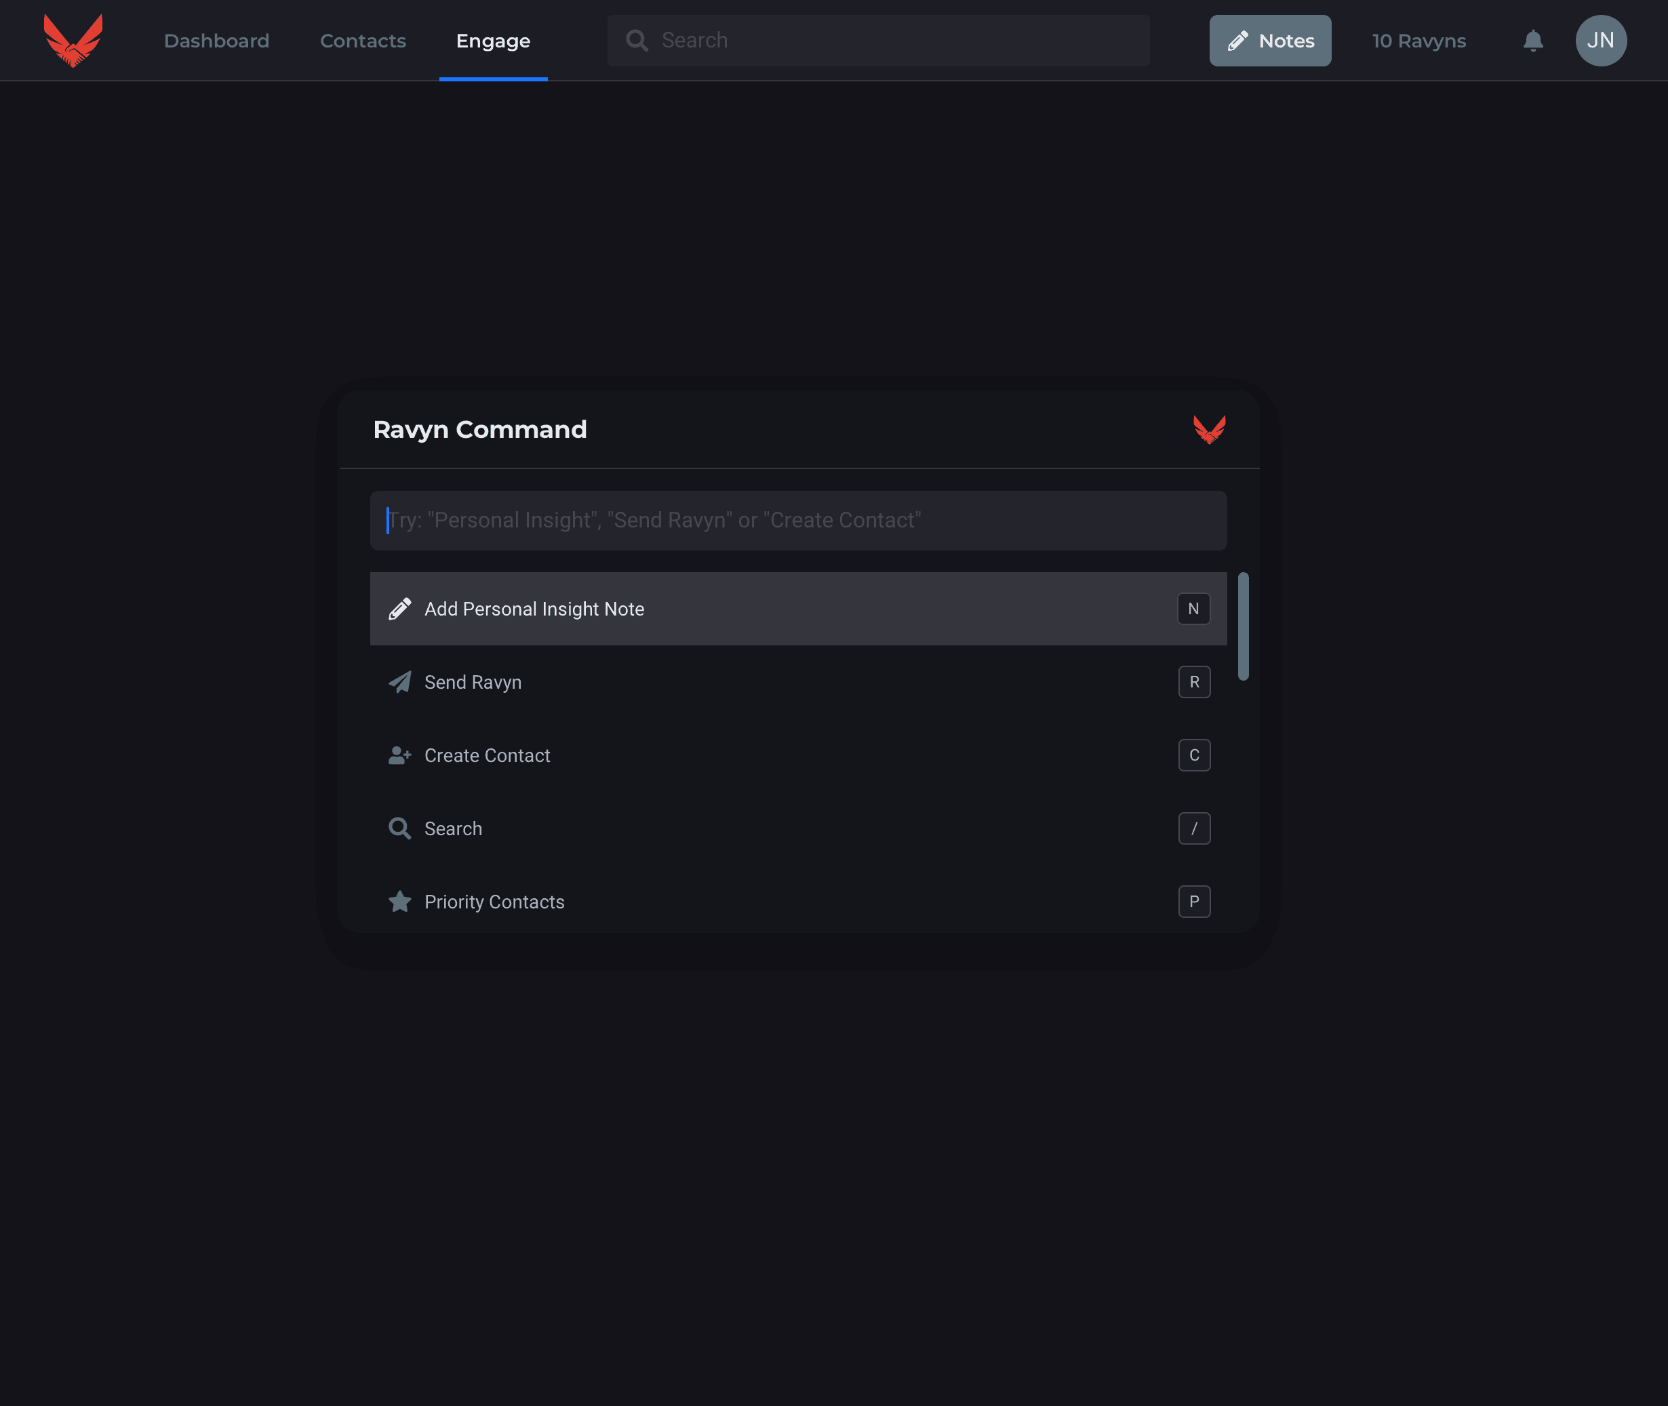Click the Ravyn Command input field

click(797, 520)
